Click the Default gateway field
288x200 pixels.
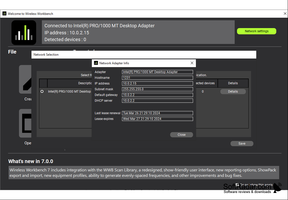pos(157,95)
